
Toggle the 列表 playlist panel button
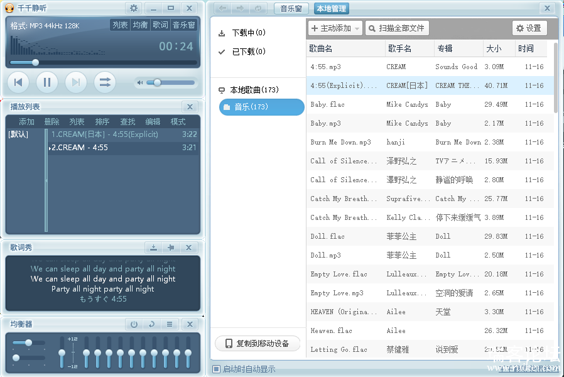coord(120,25)
